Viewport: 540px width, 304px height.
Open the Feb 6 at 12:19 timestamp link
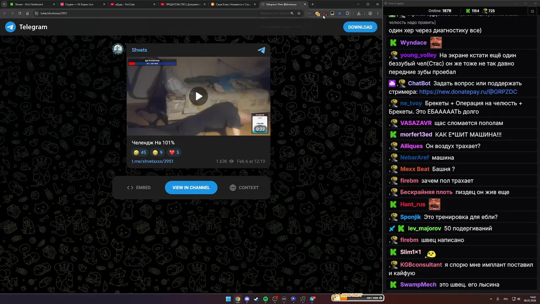click(251, 161)
